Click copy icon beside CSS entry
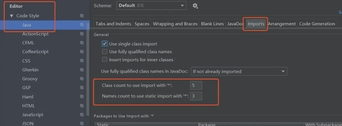 pyautogui.click(x=82, y=61)
